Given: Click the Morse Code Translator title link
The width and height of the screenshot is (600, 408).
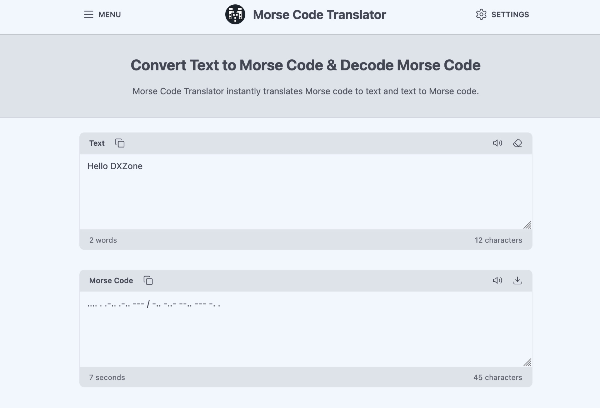Looking at the screenshot, I should (x=319, y=15).
